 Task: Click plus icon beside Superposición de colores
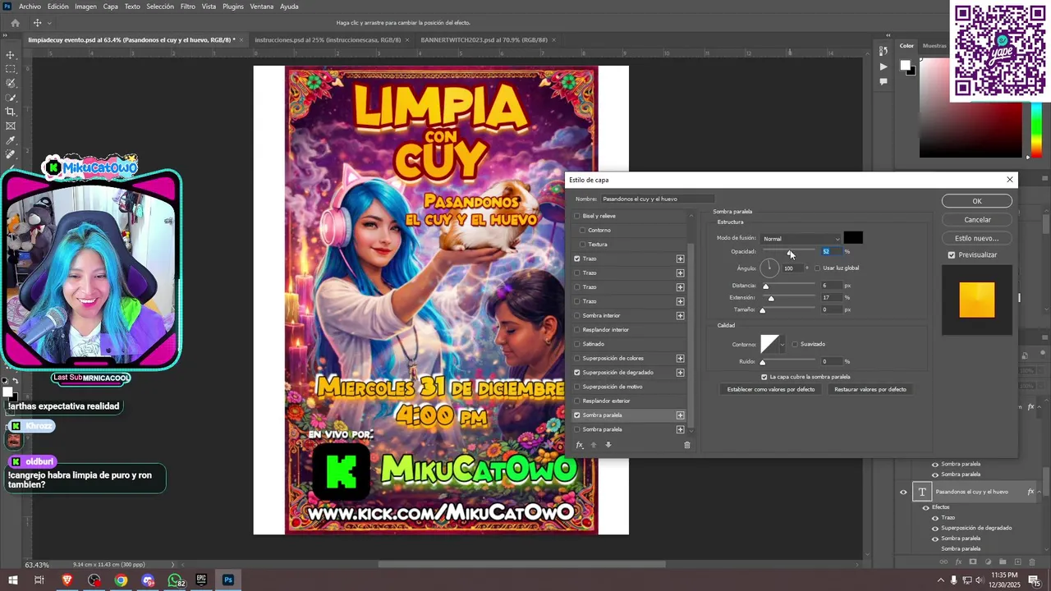point(680,358)
